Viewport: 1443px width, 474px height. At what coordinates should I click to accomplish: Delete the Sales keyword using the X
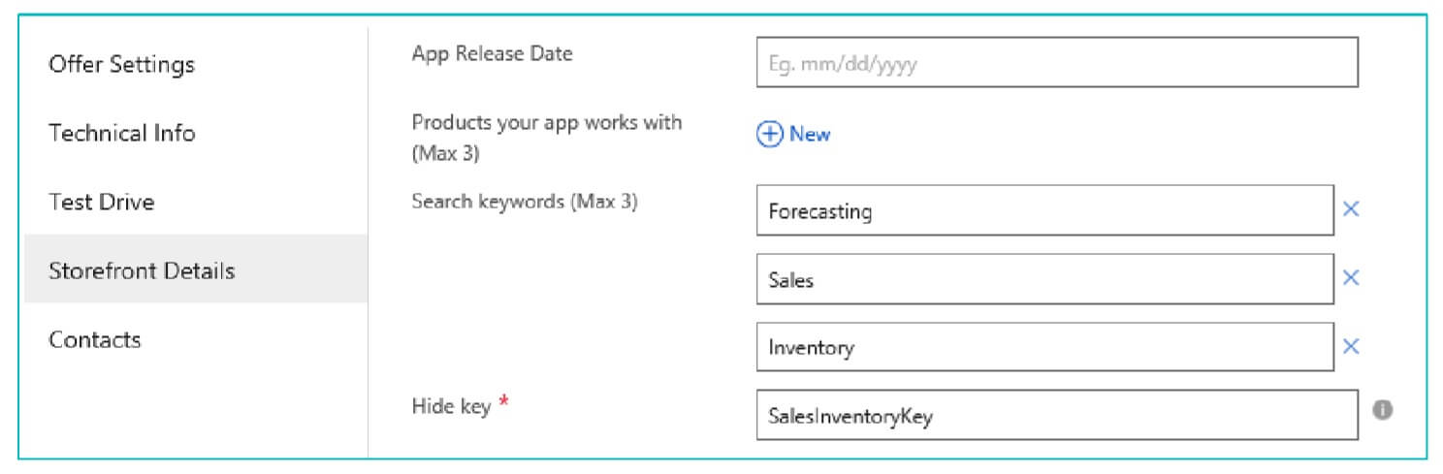1350,278
